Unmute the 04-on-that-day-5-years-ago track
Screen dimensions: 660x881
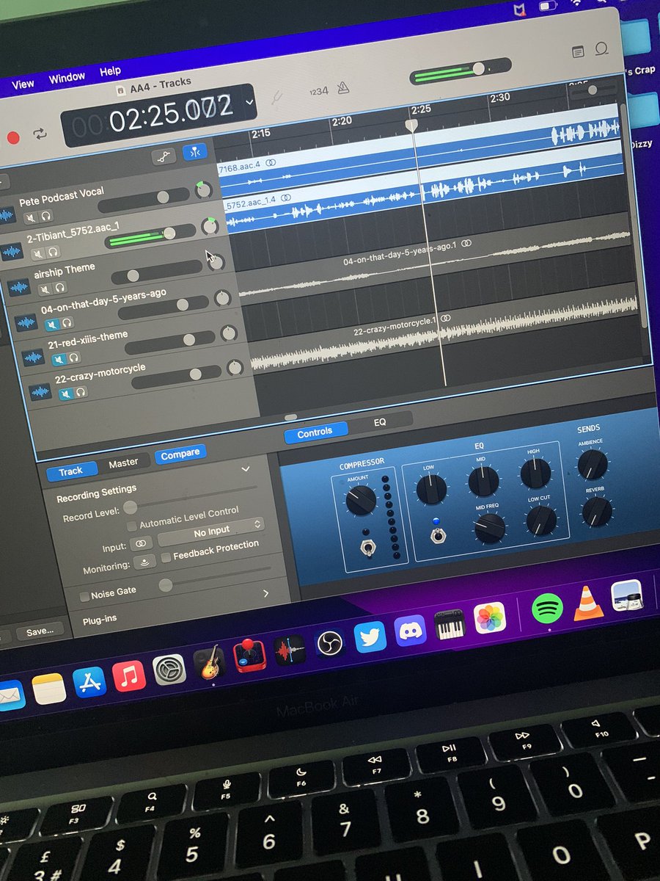pos(51,324)
